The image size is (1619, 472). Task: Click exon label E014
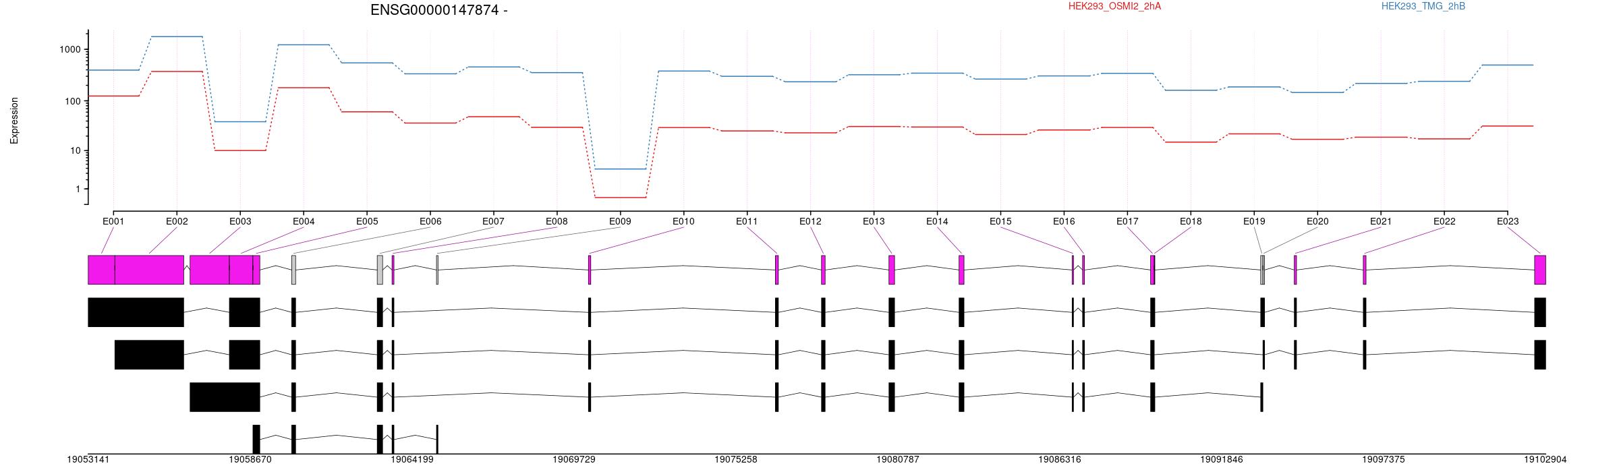[937, 221]
